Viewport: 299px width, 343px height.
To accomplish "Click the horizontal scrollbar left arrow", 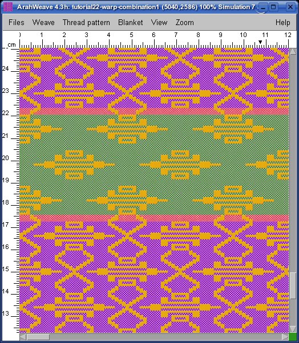I will tap(23, 337).
